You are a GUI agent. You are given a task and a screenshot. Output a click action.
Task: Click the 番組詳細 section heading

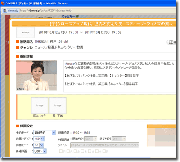click(x=27, y=56)
